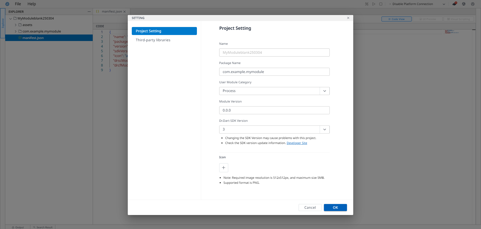Click OK to confirm settings
481x229 pixels.
point(335,207)
